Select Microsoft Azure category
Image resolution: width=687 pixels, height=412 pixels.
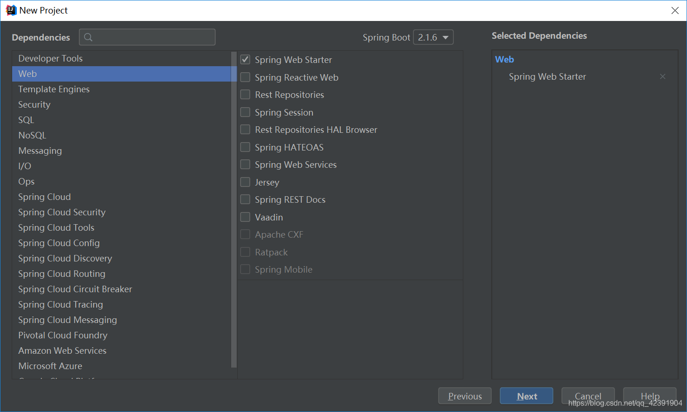click(x=121, y=366)
